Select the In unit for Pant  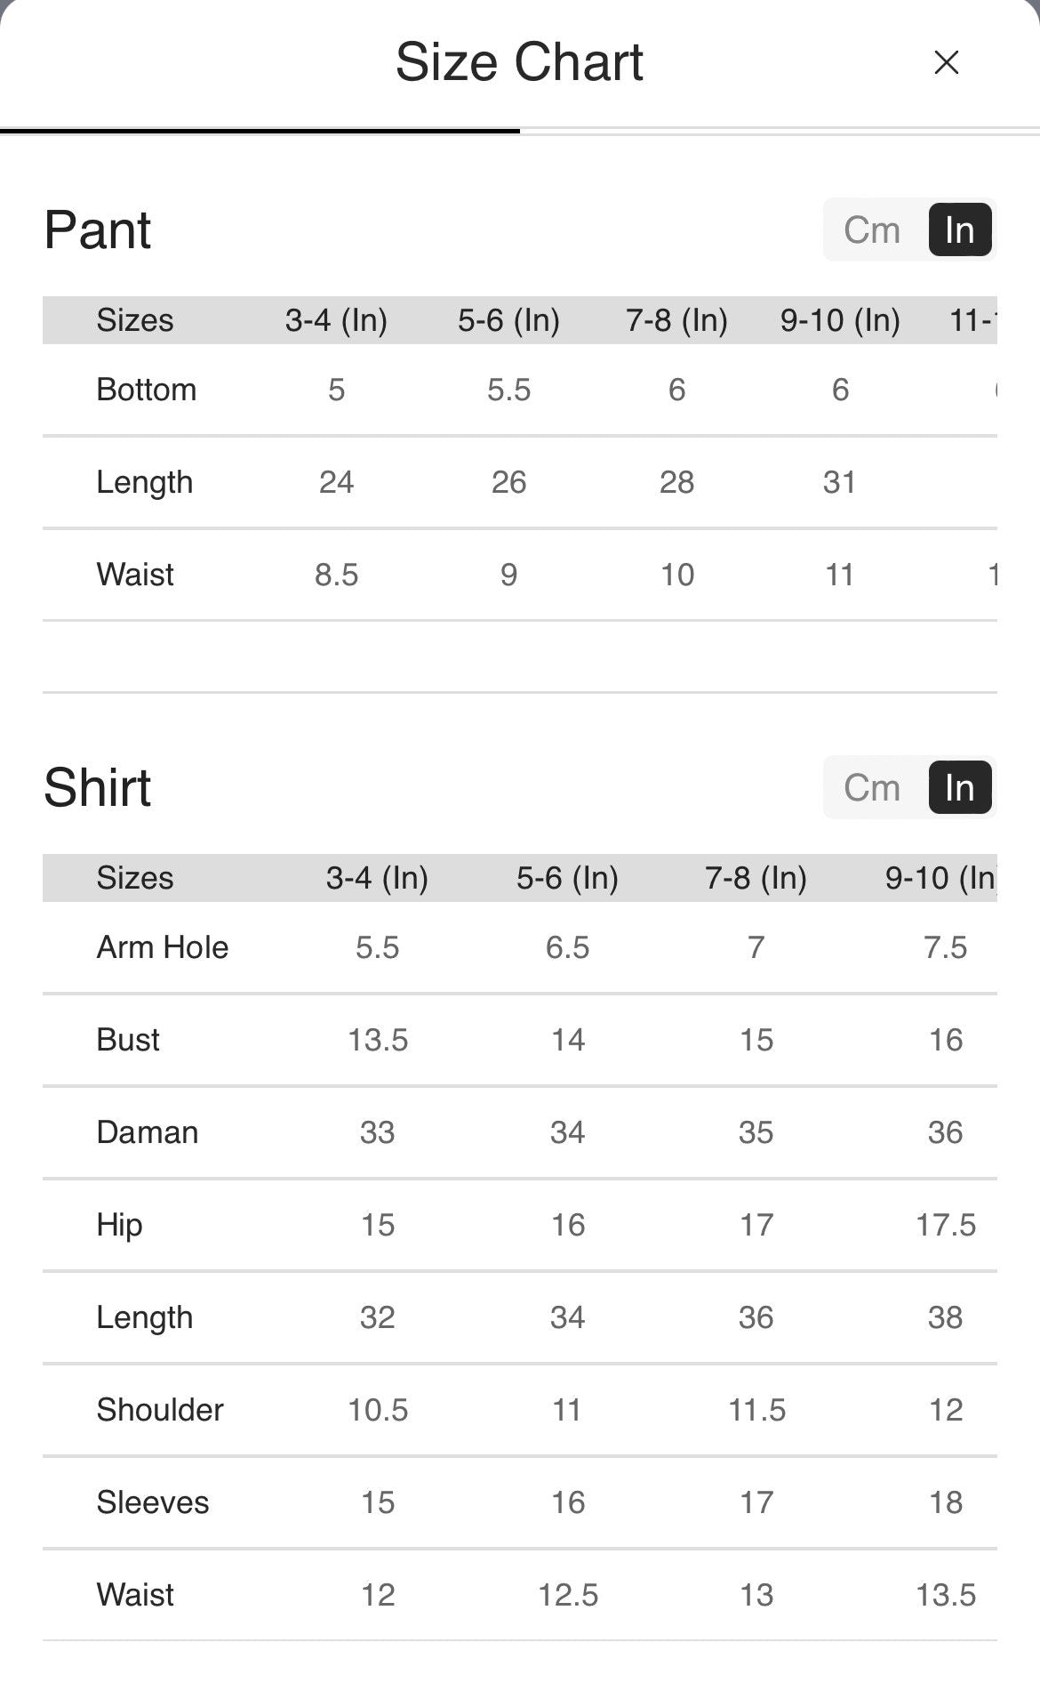coord(959,230)
